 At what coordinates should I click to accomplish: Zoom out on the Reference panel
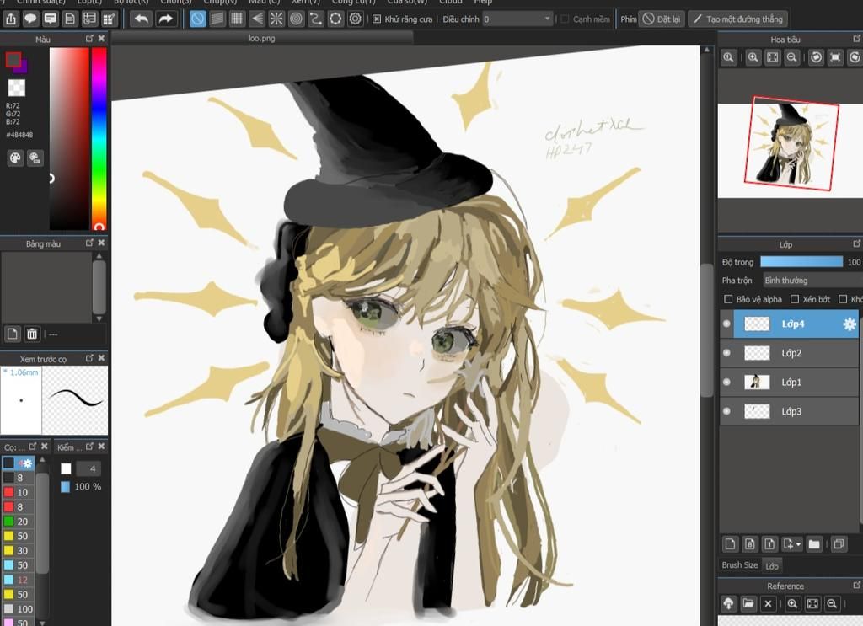click(x=832, y=603)
